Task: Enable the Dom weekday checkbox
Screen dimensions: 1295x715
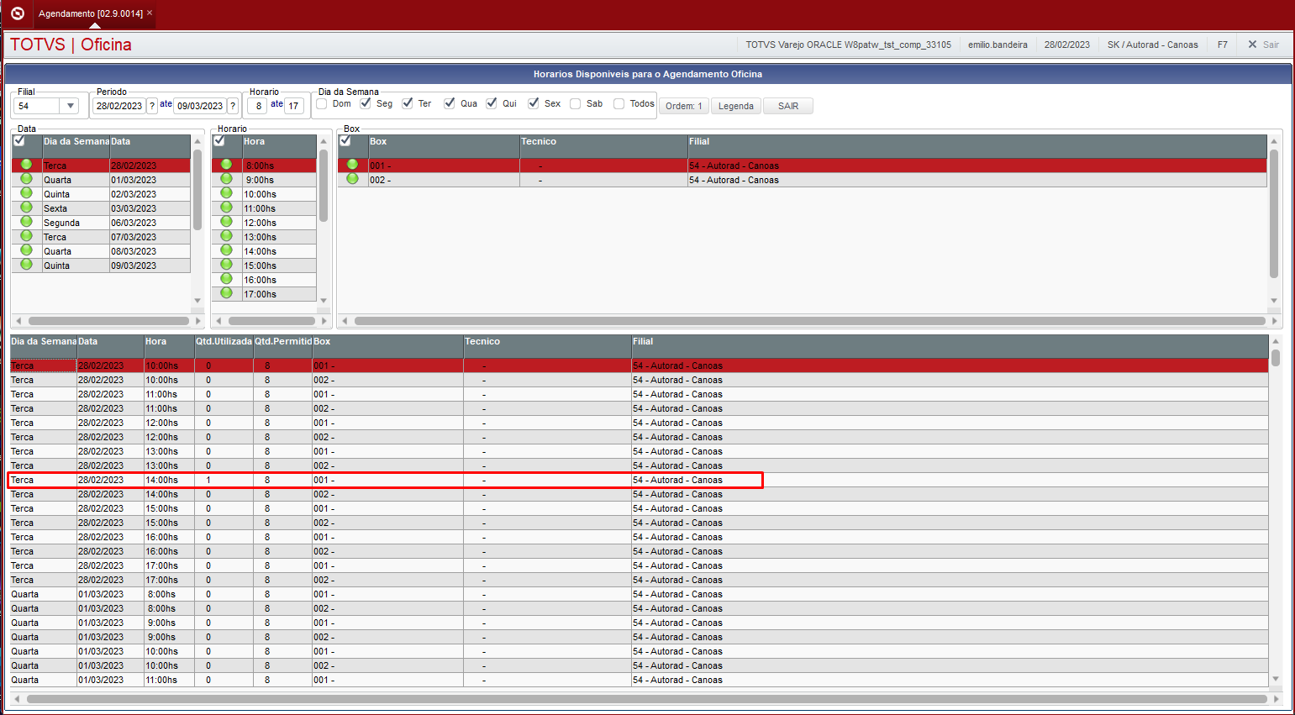Action: point(321,103)
